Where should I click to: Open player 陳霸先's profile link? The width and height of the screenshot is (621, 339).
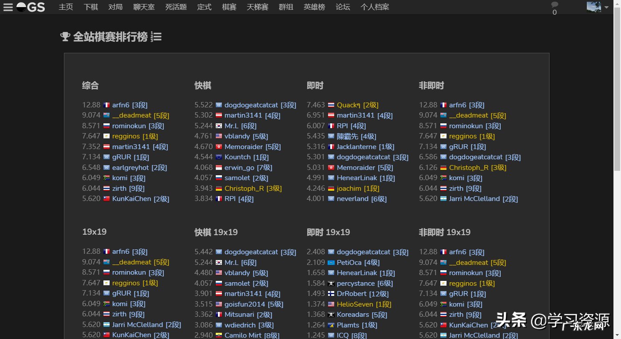click(x=356, y=136)
